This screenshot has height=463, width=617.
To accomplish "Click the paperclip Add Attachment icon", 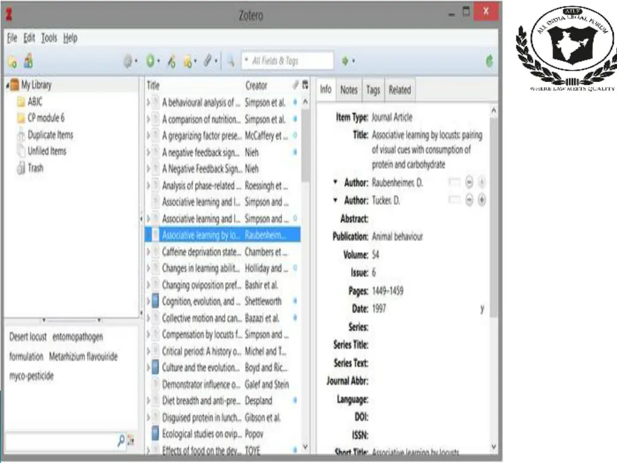I will (208, 61).
